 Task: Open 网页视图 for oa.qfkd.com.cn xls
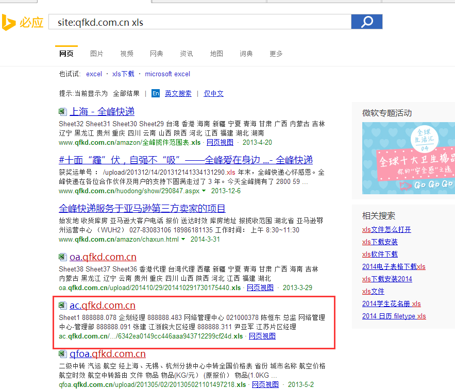tap(260, 288)
